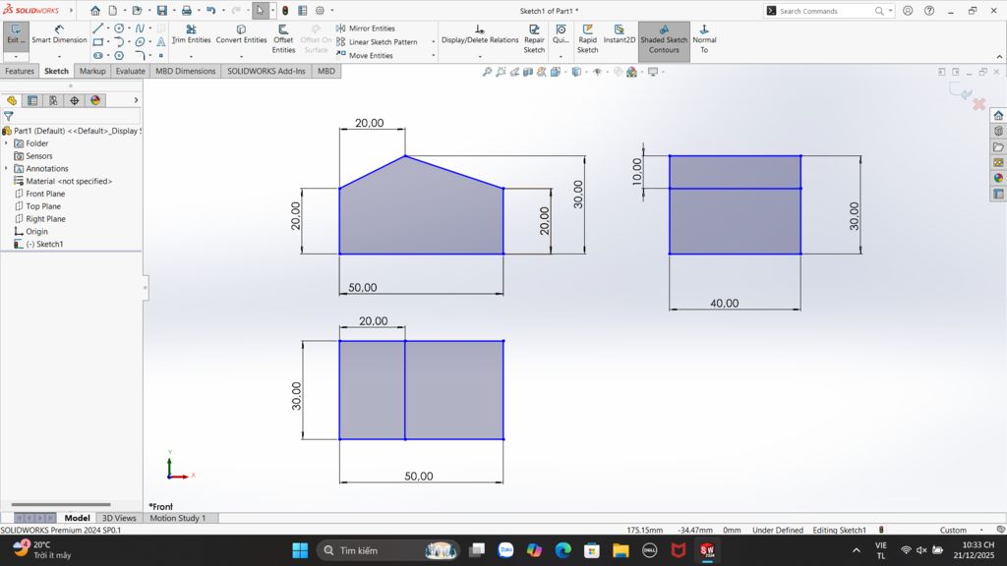Select the Polygon sketch tool

(119, 56)
